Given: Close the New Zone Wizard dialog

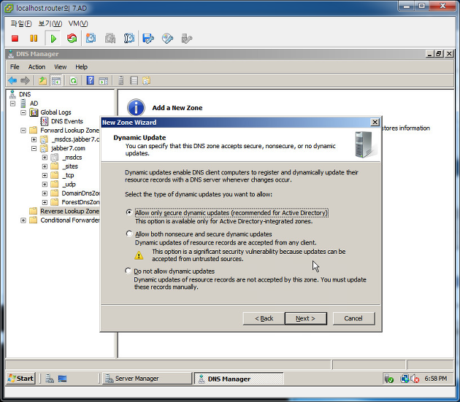Looking at the screenshot, I should [x=375, y=123].
